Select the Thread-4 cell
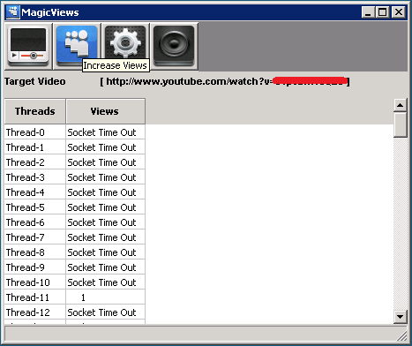This screenshot has width=412, height=346. click(35, 192)
